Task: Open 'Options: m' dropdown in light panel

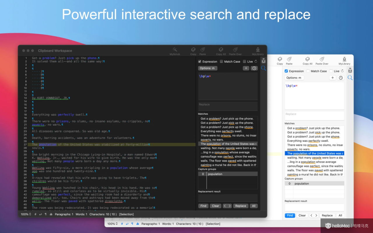Action: (294, 78)
